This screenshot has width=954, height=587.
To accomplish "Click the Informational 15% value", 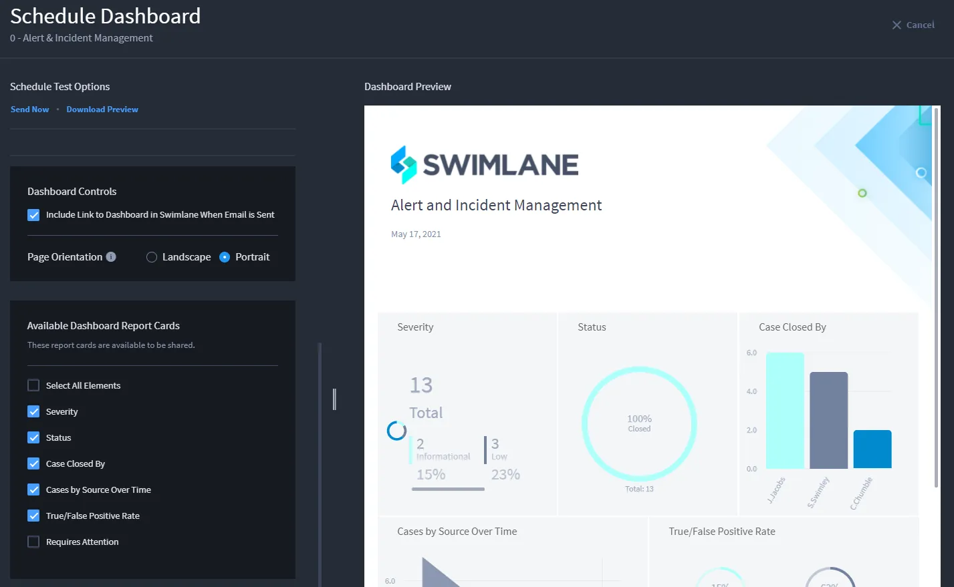I will pyautogui.click(x=431, y=475).
